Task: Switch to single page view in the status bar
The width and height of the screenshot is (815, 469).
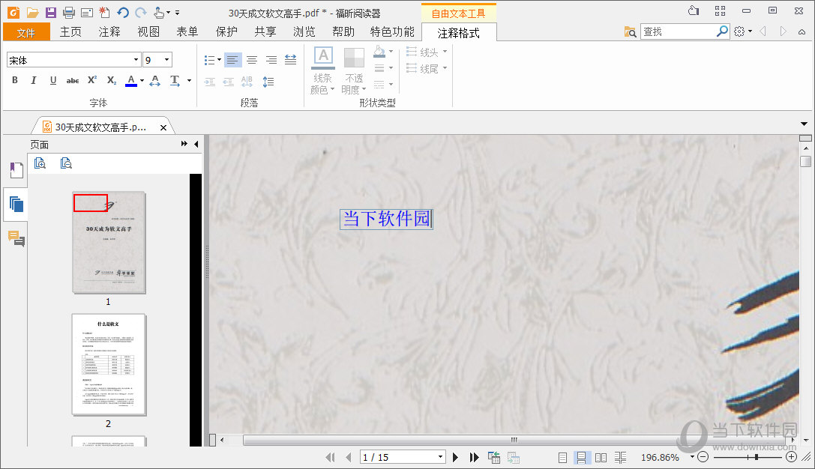Action: 562,457
